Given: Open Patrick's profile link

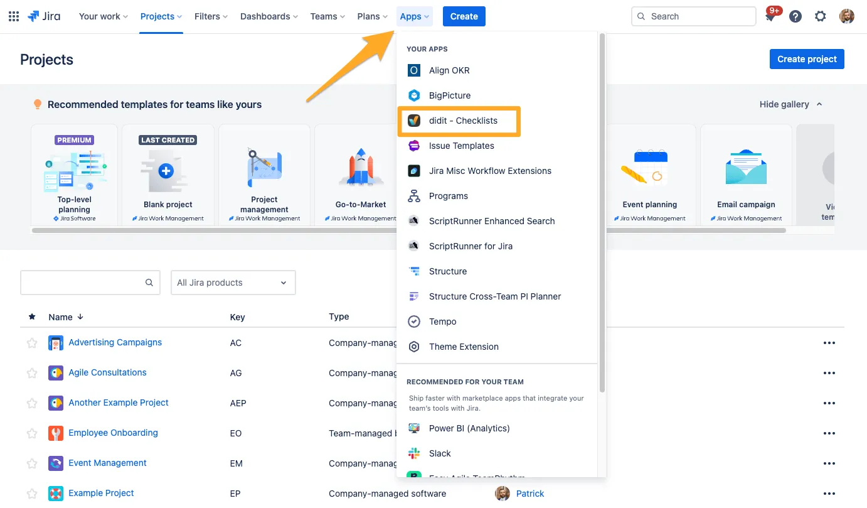Looking at the screenshot, I should (x=530, y=494).
